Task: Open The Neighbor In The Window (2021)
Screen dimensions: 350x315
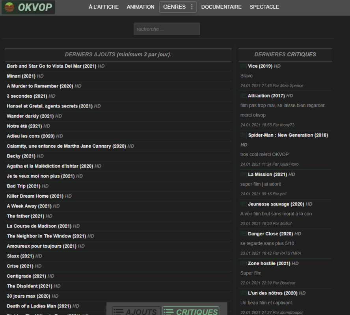Action: pyautogui.click(x=46, y=236)
